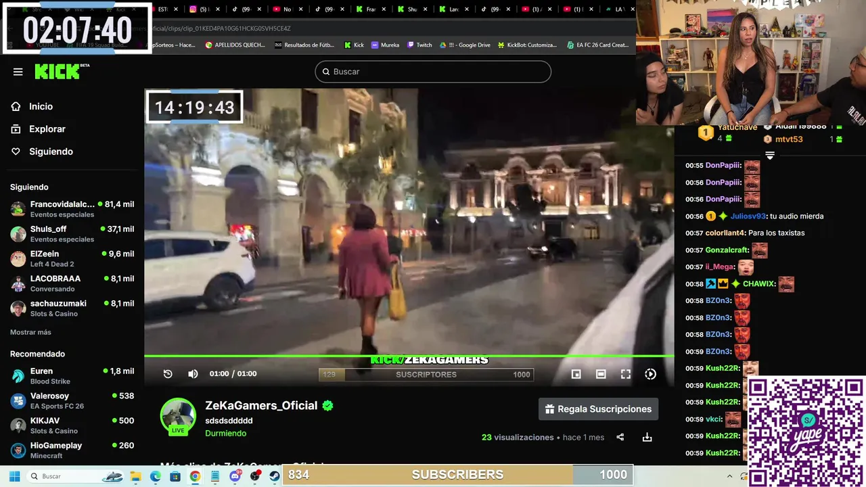866x487 pixels.
Task: Open Kick bookmark in bookmarks bar
Action: tap(354, 45)
